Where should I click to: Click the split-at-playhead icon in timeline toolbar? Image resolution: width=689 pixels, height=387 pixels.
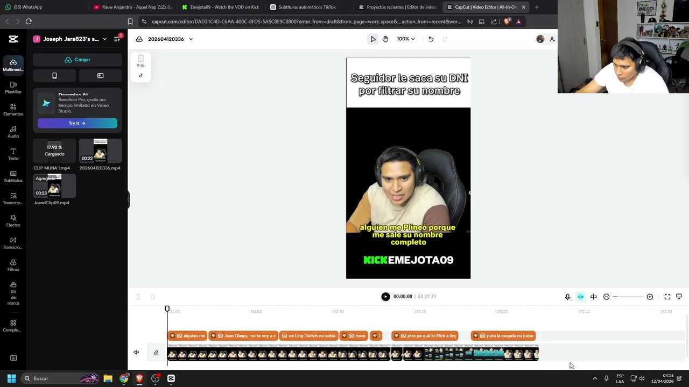pyautogui.click(x=594, y=297)
